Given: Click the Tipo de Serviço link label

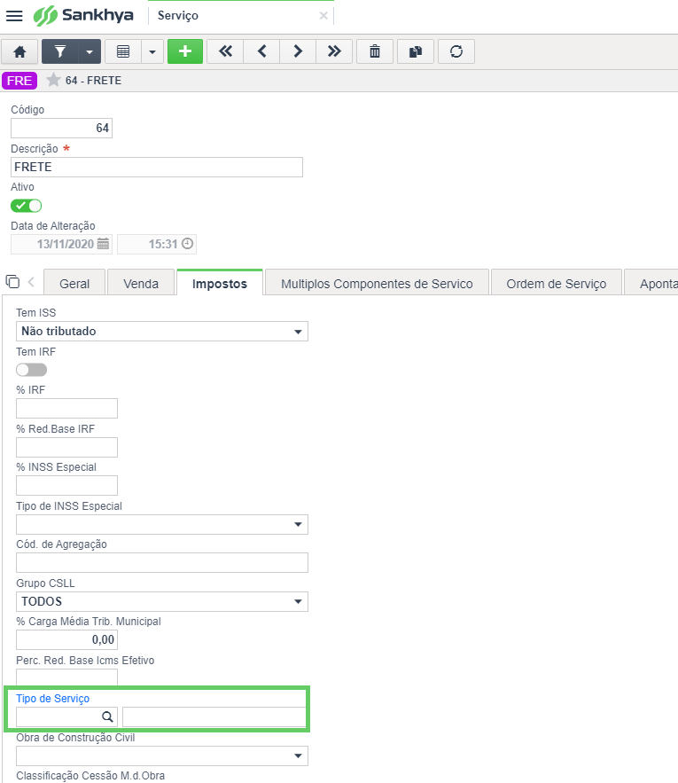Looking at the screenshot, I should tap(52, 698).
